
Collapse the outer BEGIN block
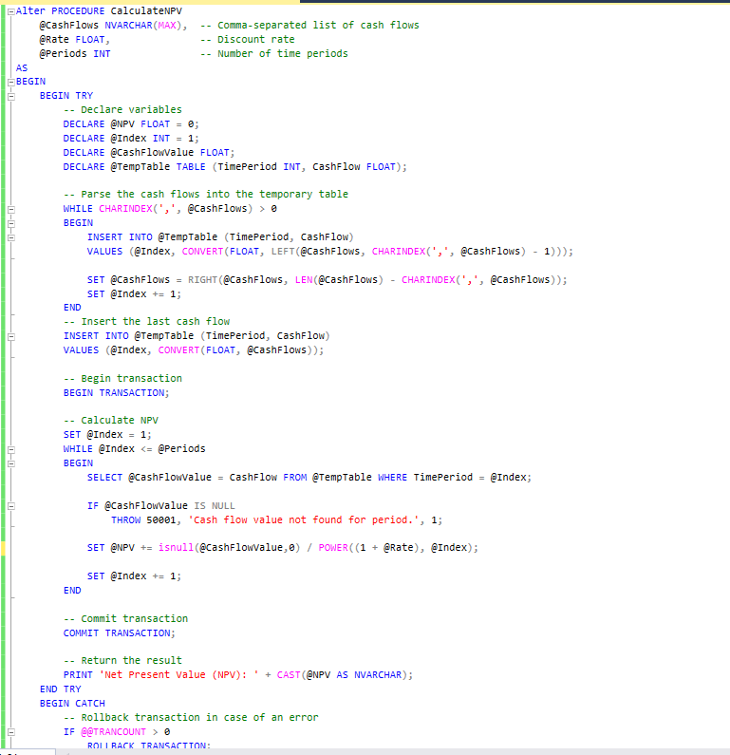pyautogui.click(x=11, y=83)
